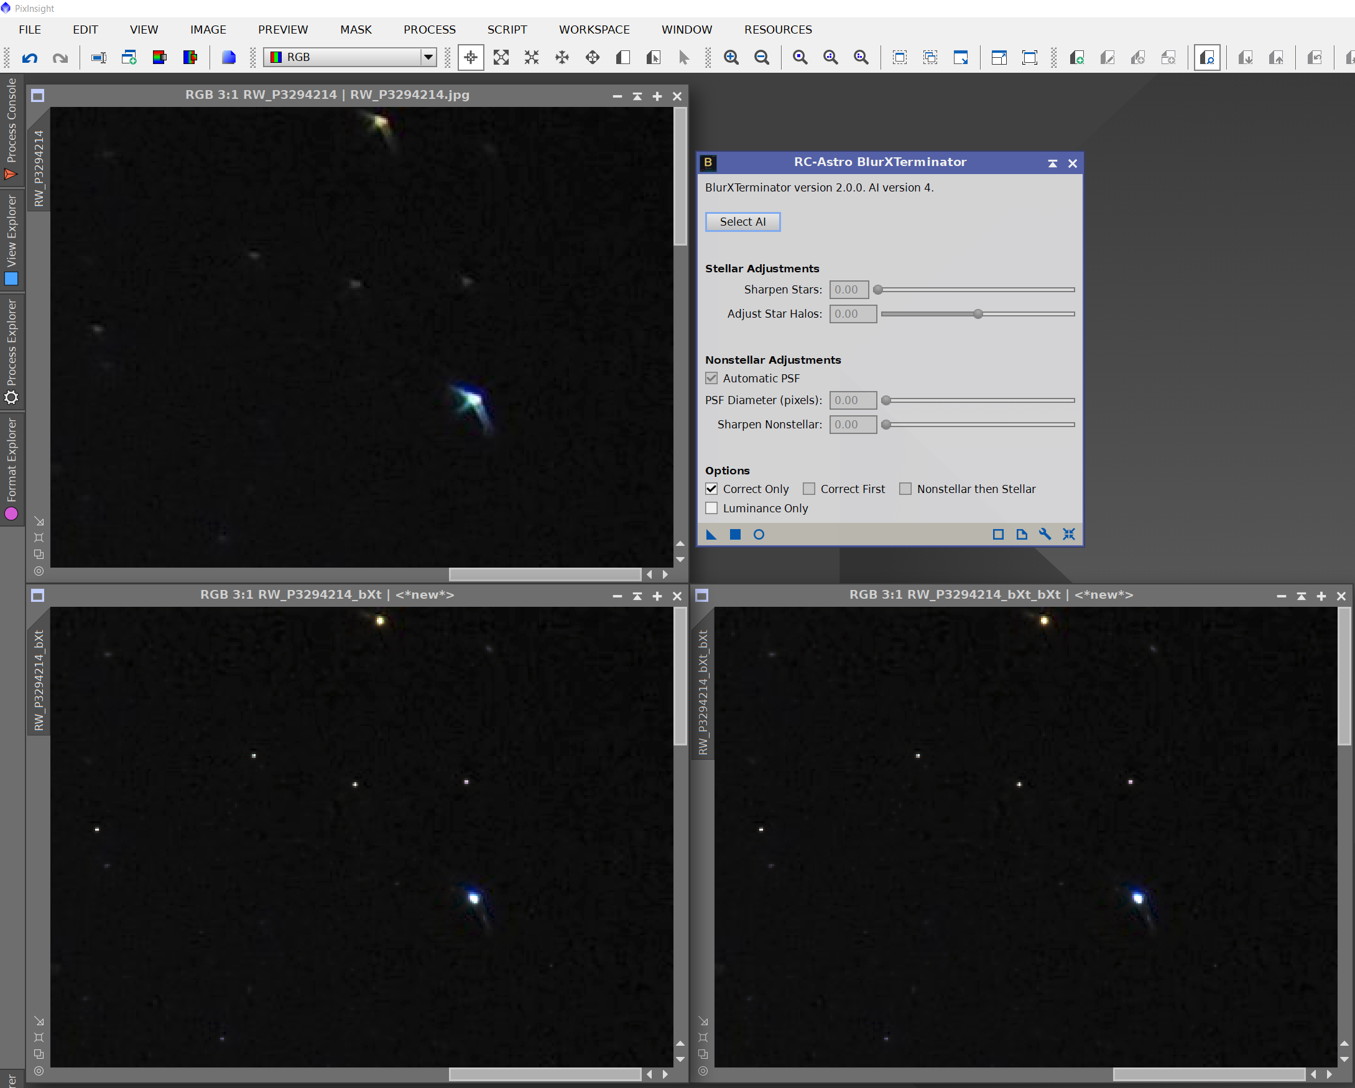
Task: Select the RW_P3294214_bXt vertical view tab
Action: point(39,680)
